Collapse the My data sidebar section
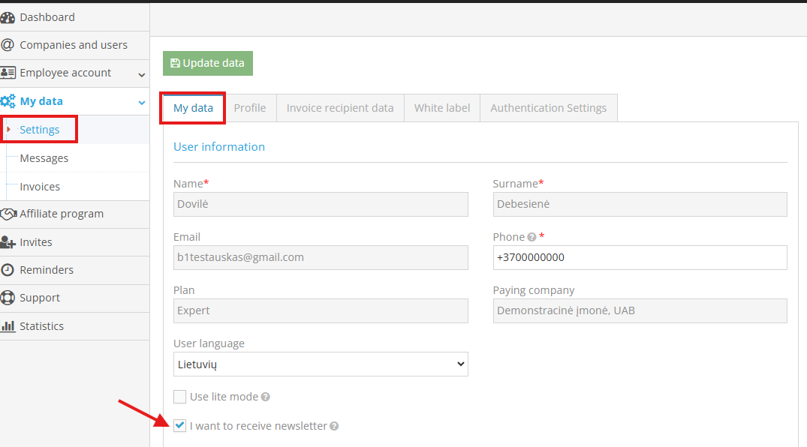807x447 pixels. pyautogui.click(x=141, y=101)
